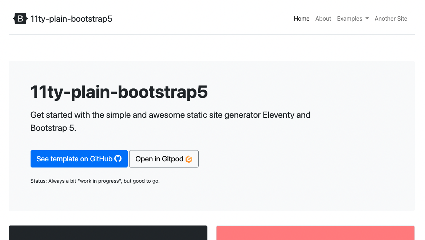The width and height of the screenshot is (425, 240).
Task: Visit the Another Site nav link
Action: pos(391,18)
